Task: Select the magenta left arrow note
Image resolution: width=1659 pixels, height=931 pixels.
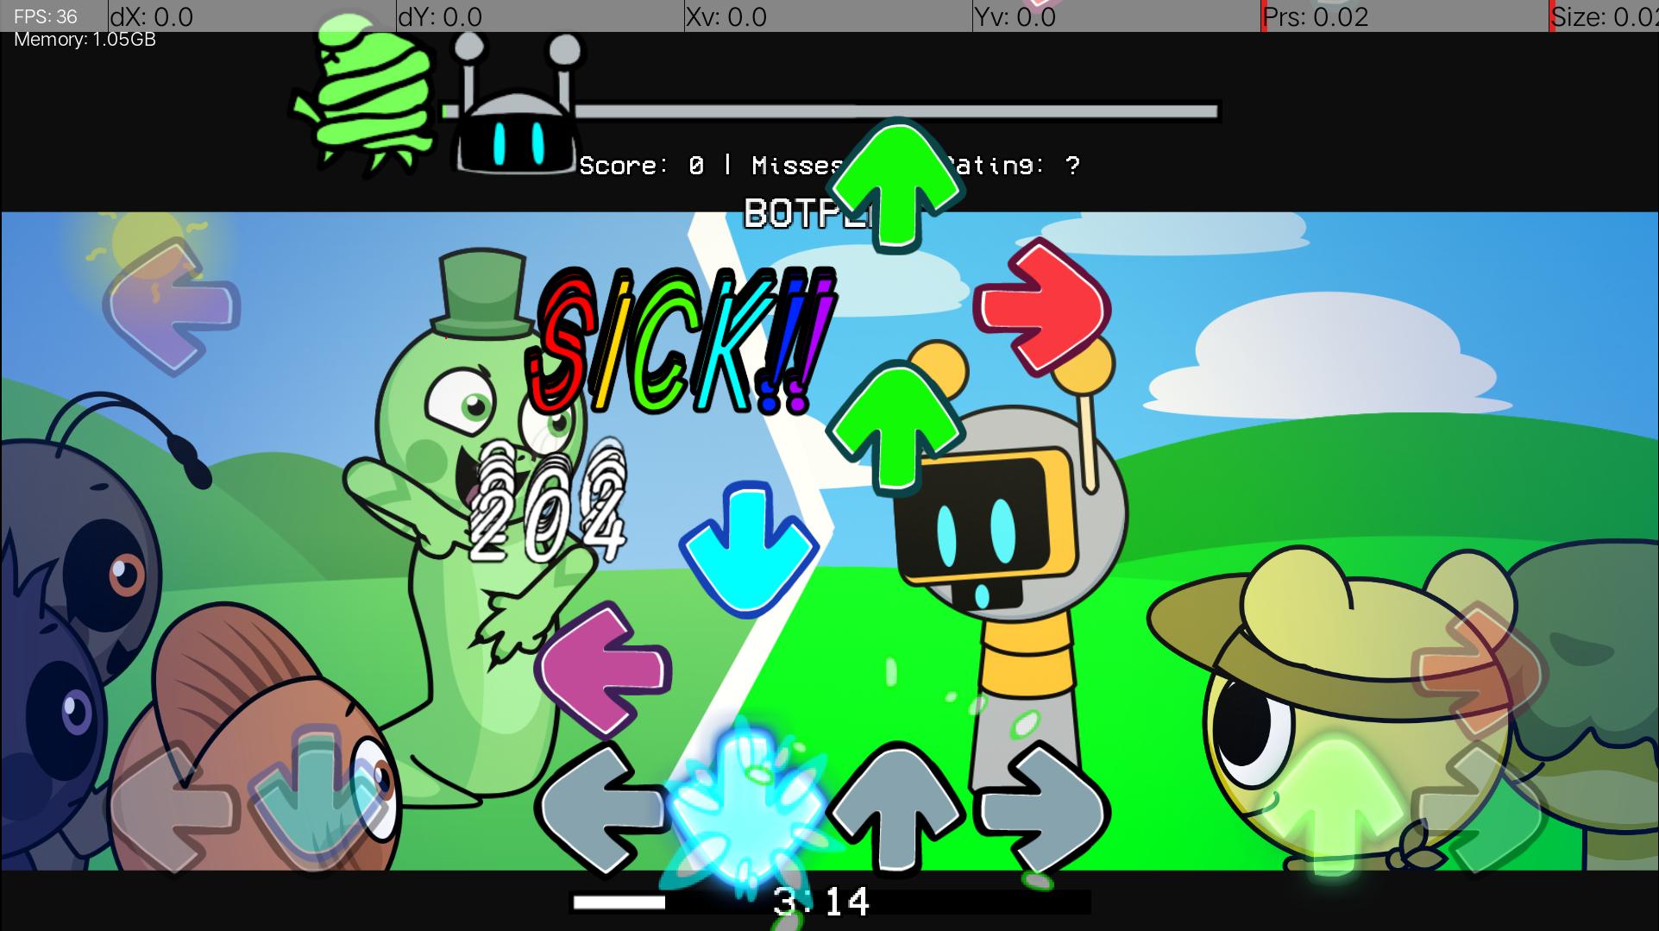Action: [x=602, y=669]
